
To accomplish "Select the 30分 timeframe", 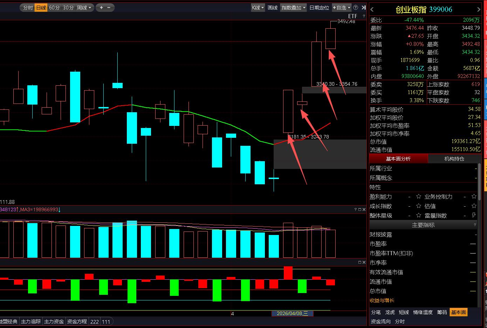I will coord(68,7).
